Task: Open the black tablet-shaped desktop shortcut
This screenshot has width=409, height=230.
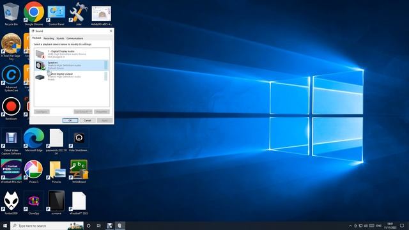Action: (x=56, y=203)
